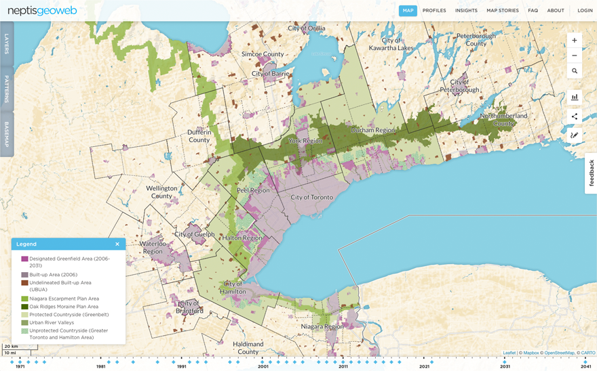Open the Profiles menu item

point(434,11)
